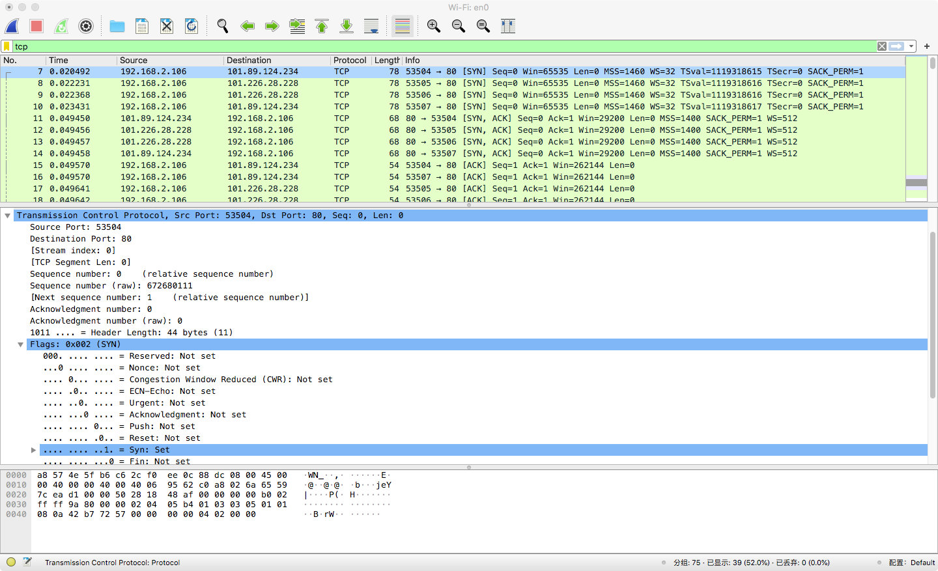Sort packets by Info column
Viewport: 938px width, 571px height.
(x=654, y=60)
